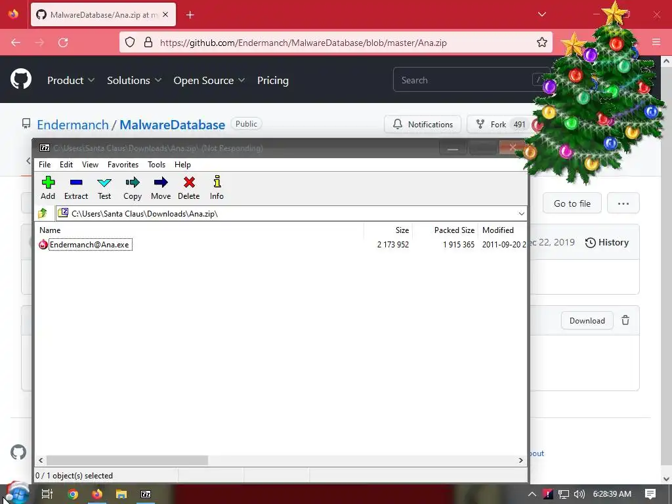This screenshot has width=672, height=504.
Task: Expand the Solutions dropdown menu
Action: (x=134, y=80)
